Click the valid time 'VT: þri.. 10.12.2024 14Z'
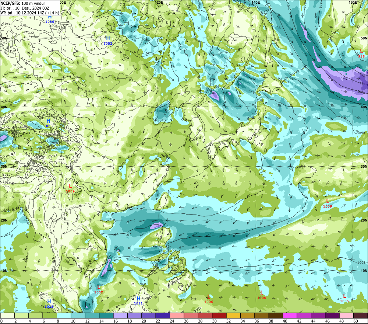This screenshot has height=324, width=368. 22,13
